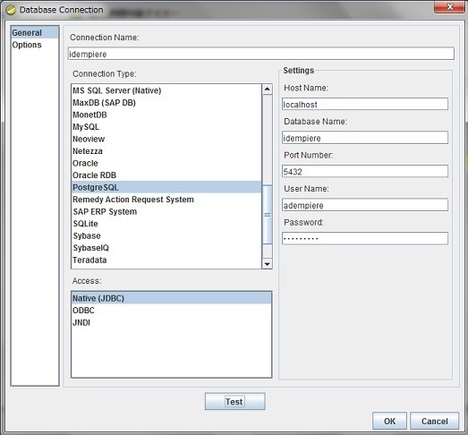Image resolution: width=468 pixels, height=435 pixels.
Task: Focus the Password field
Action: click(365, 239)
